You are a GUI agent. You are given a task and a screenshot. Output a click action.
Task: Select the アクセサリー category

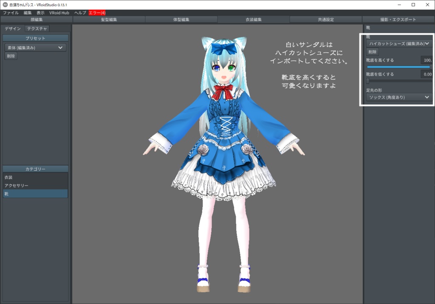coord(35,186)
